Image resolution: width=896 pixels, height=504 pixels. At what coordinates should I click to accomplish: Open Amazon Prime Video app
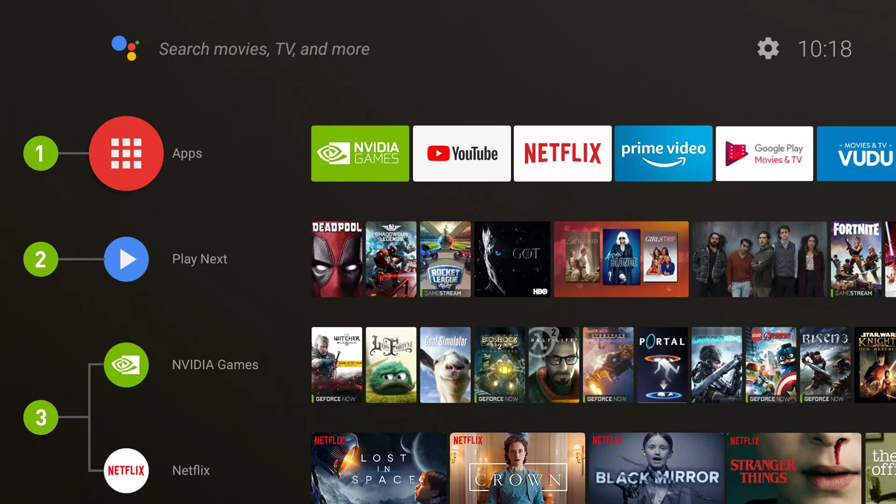click(x=664, y=154)
